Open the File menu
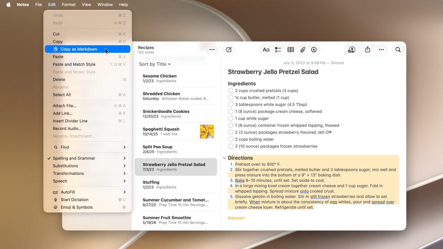The height and width of the screenshot is (249, 443). pyautogui.click(x=38, y=5)
